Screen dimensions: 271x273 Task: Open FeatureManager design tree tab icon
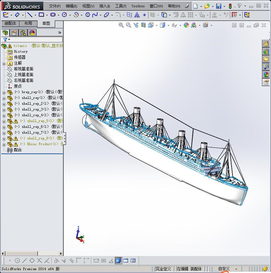[5, 33]
